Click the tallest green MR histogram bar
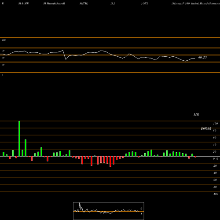The height and width of the screenshot is (220, 220). tap(19, 139)
